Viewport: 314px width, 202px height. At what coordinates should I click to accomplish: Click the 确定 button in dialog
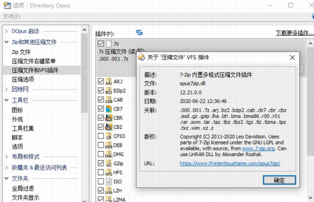pos(279,180)
